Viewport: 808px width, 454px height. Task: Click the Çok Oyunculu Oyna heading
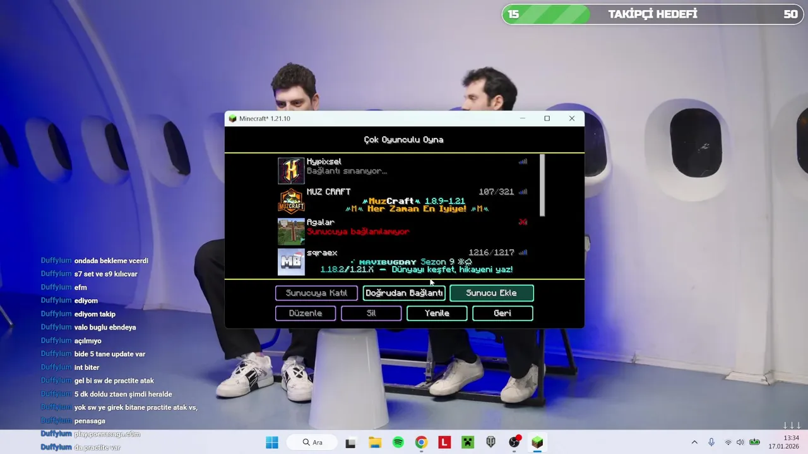tap(404, 140)
